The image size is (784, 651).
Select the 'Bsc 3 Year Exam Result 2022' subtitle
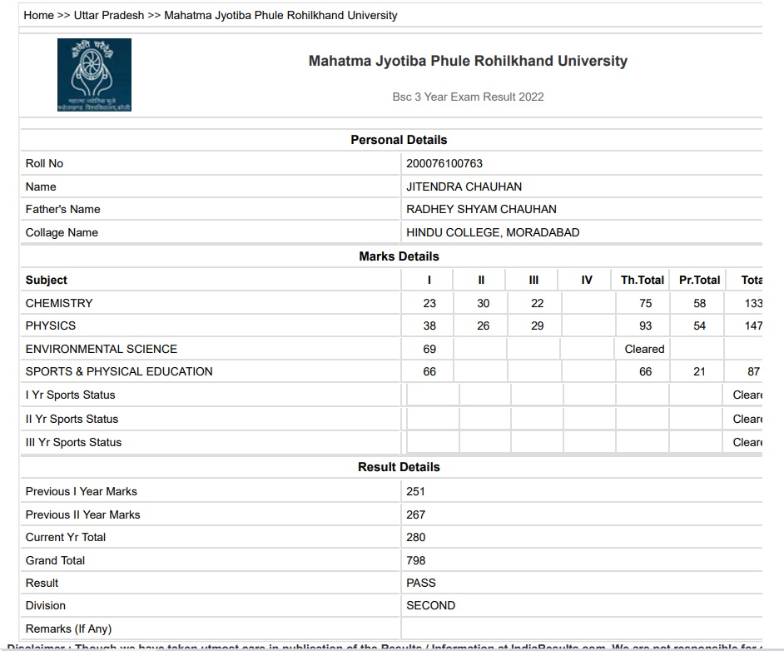click(468, 97)
